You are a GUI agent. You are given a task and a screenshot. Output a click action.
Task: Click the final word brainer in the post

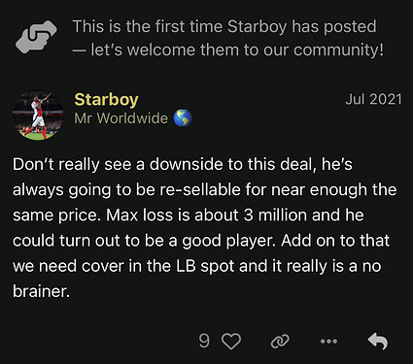point(41,291)
